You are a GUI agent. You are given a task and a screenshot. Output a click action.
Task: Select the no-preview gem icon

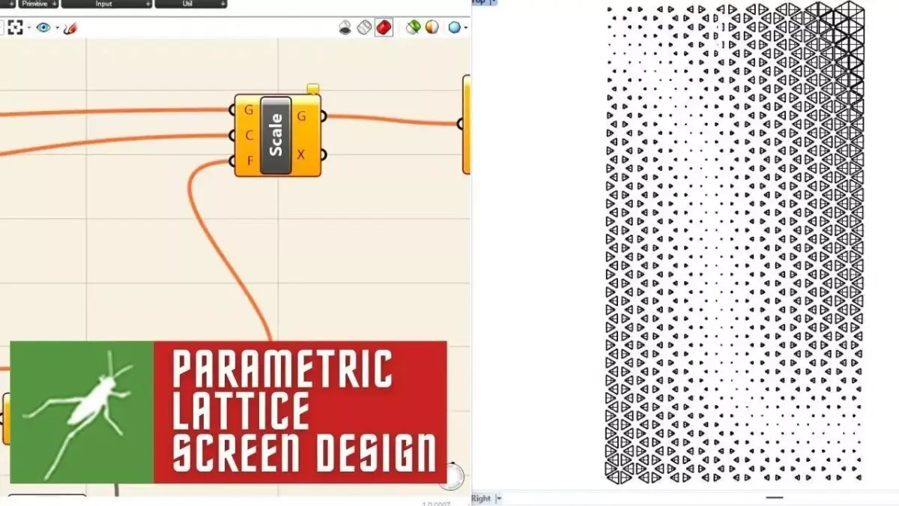click(345, 28)
